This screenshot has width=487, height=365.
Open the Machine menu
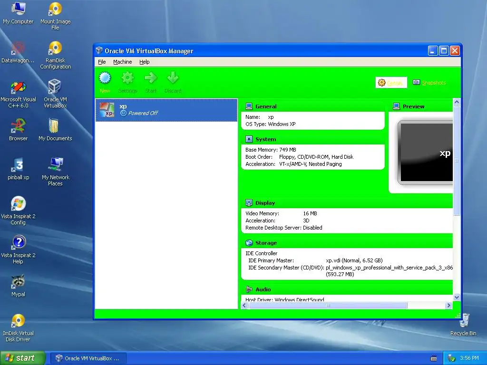(122, 62)
